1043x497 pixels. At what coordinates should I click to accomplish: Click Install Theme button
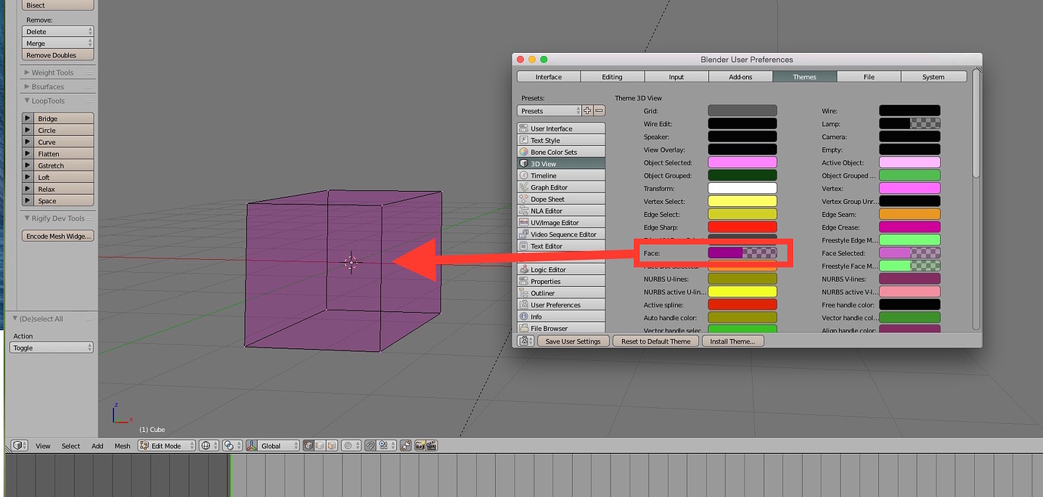732,341
